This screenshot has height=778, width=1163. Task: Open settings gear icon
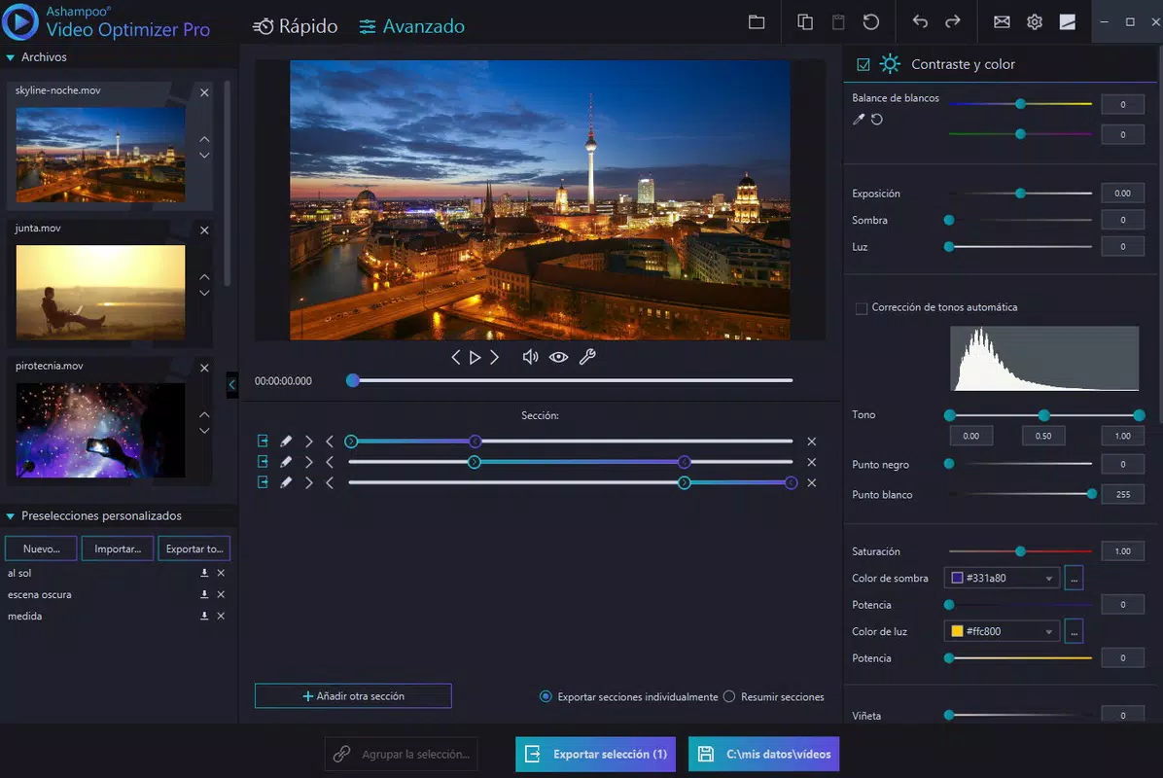point(1034,22)
